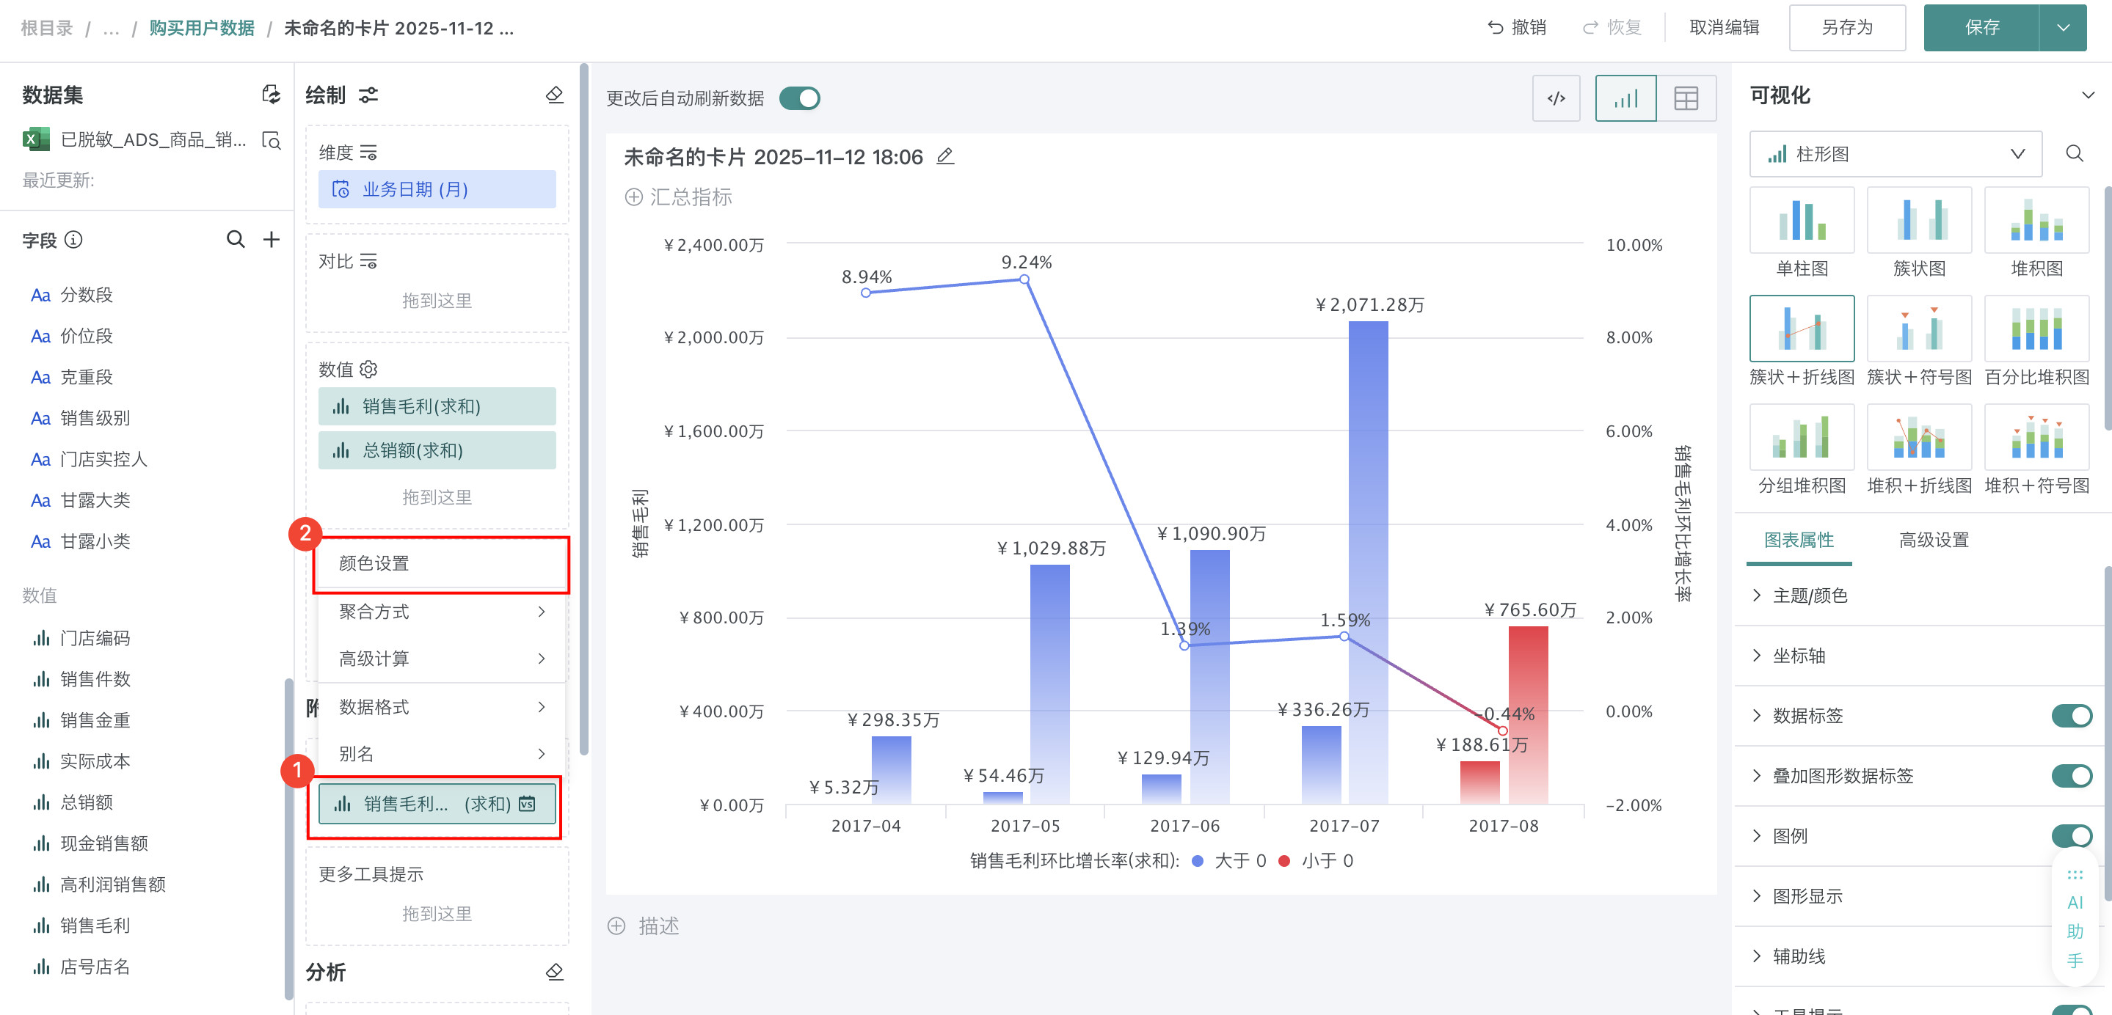The image size is (2112, 1015).
Task: Switch to table view icon
Action: tap(1685, 98)
